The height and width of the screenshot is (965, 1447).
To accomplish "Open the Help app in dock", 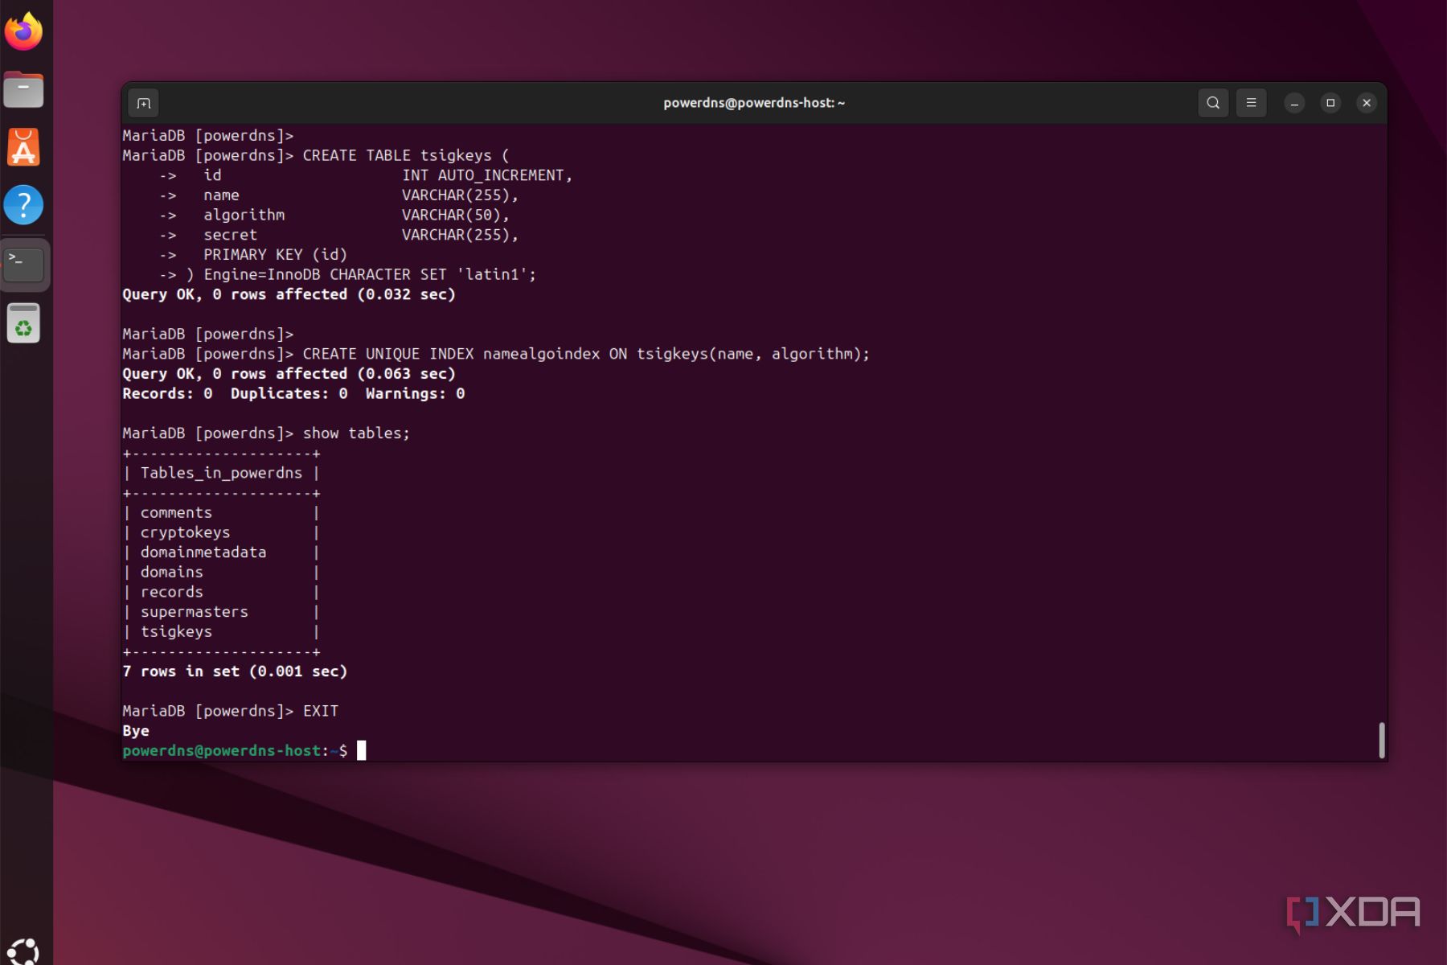I will (24, 205).
